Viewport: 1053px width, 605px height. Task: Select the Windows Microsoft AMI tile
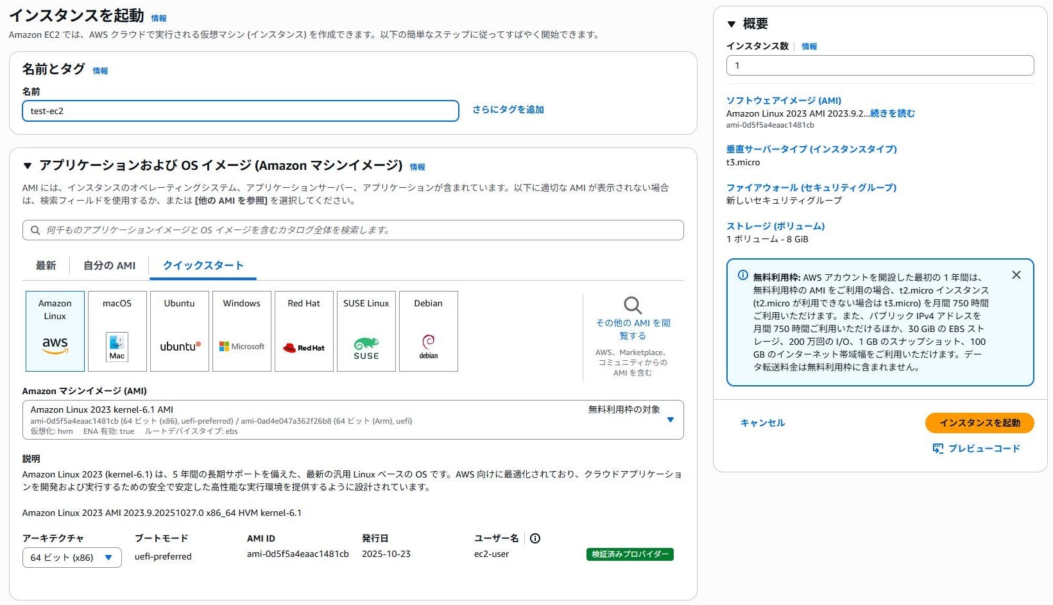coord(242,331)
